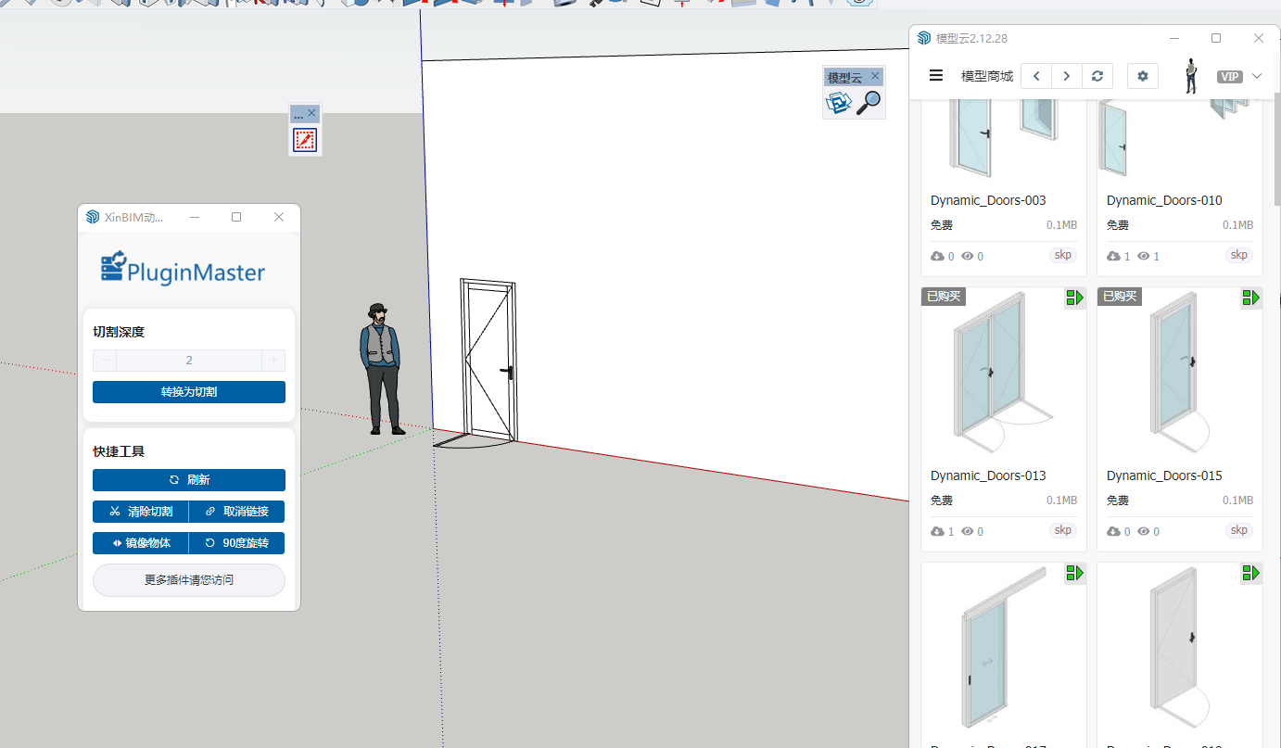
Task: Click the forward arrow in 模型云 toolbar
Action: pos(1067,76)
